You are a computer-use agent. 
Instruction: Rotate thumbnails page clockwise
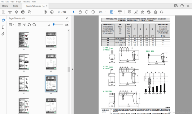(x=34, y=25)
